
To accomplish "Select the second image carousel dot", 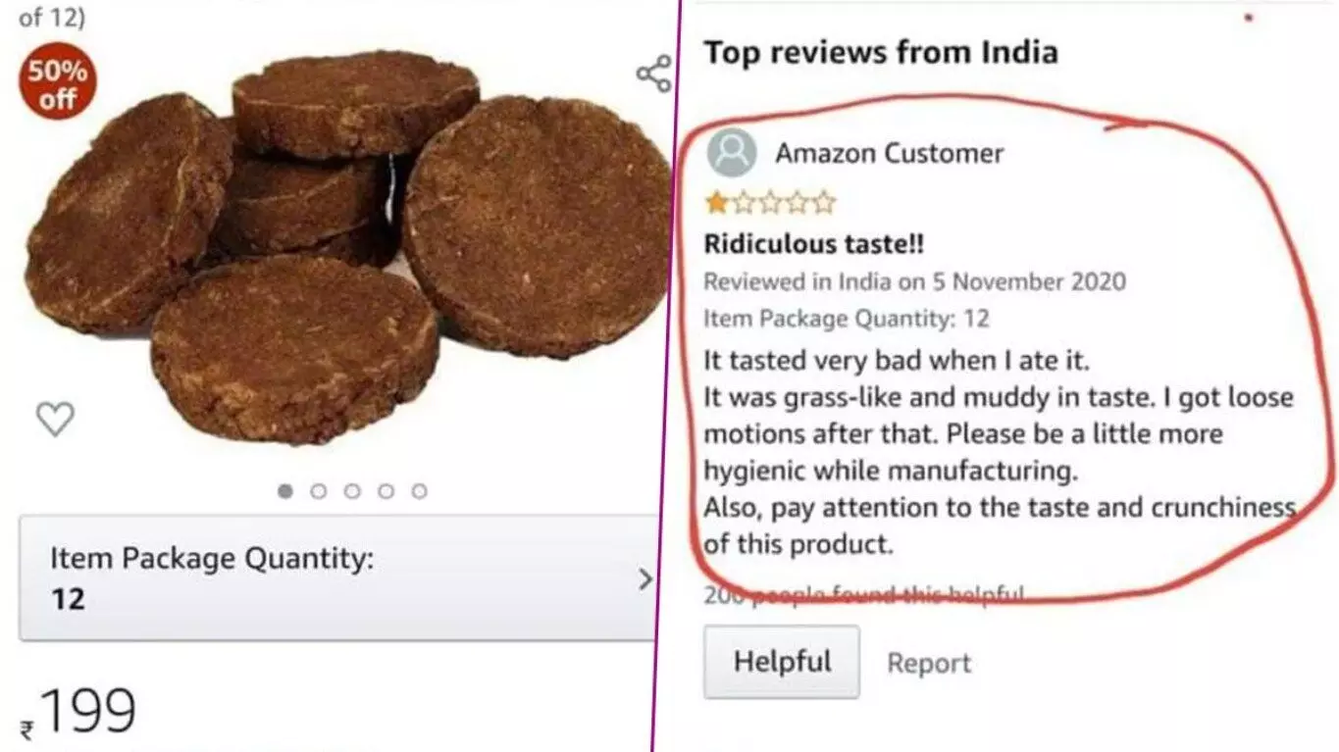I will pyautogui.click(x=319, y=491).
